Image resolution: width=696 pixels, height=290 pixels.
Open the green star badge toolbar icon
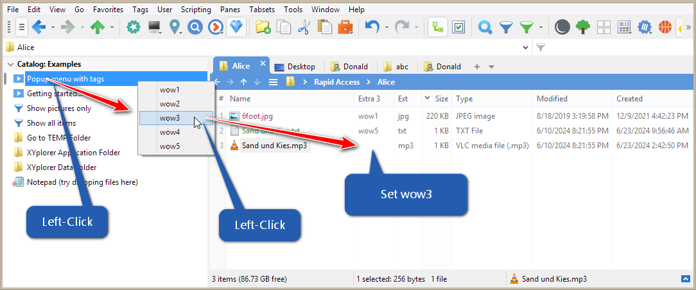pyautogui.click(x=133, y=28)
